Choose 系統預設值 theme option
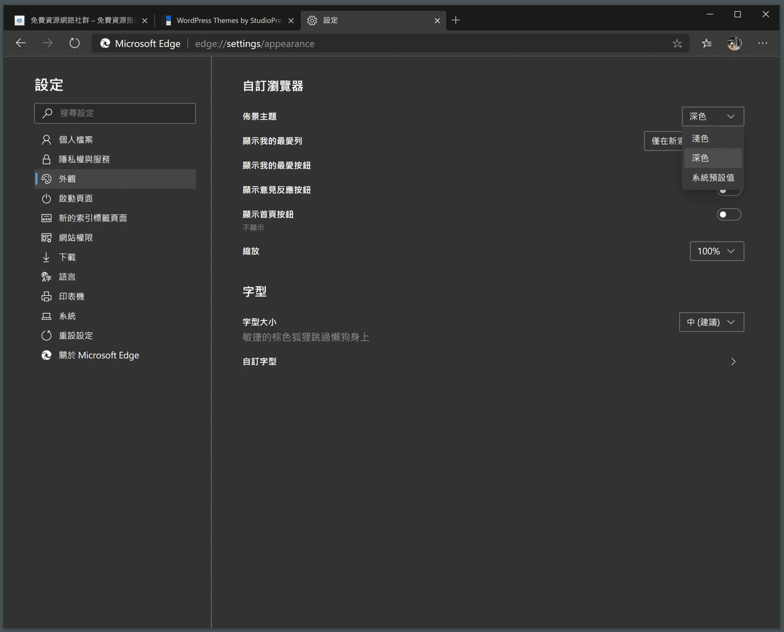The image size is (784, 632). coord(713,178)
